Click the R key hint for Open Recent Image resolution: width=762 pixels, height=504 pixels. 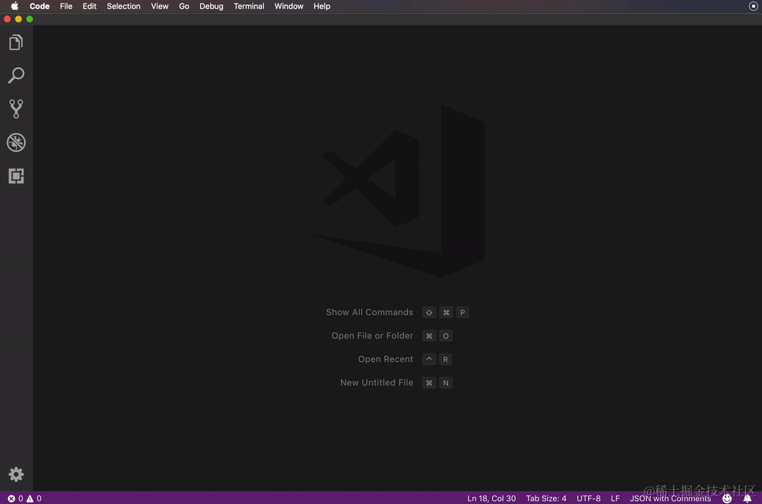[x=445, y=359]
